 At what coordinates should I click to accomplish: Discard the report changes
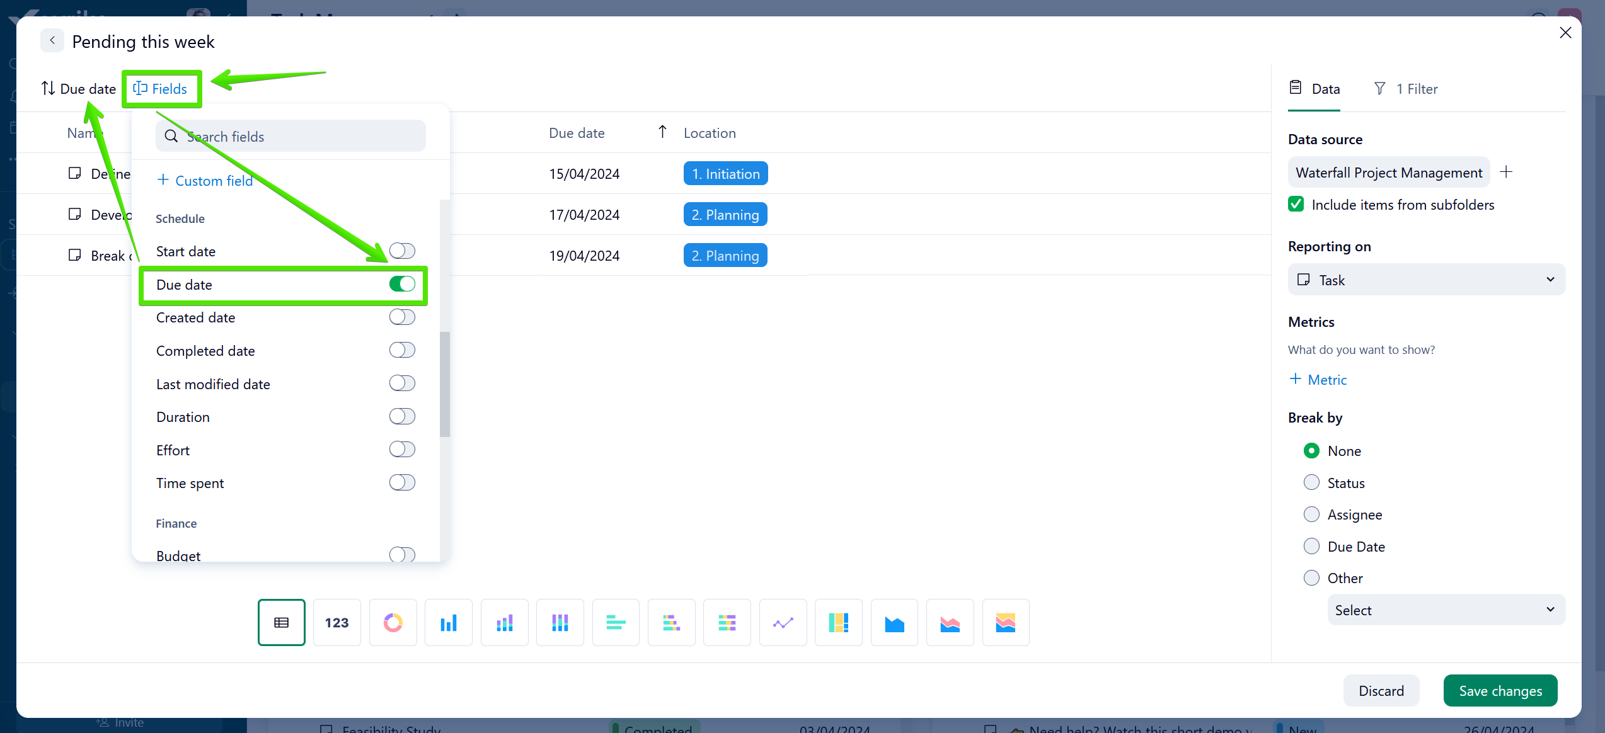pyautogui.click(x=1381, y=690)
